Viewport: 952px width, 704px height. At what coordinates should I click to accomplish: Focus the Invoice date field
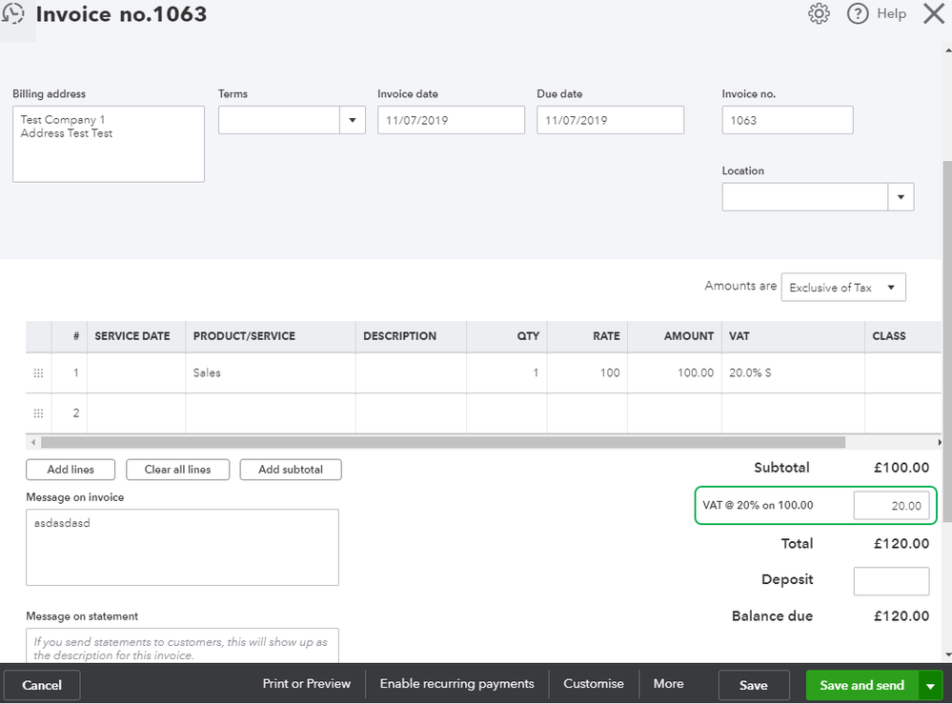point(451,120)
